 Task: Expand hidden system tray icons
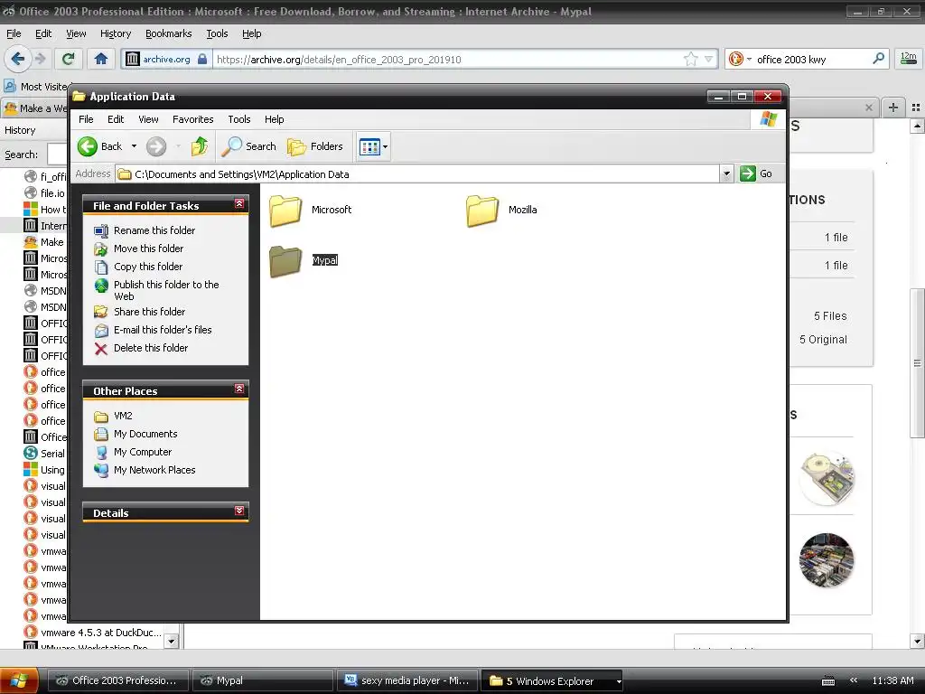tap(853, 680)
